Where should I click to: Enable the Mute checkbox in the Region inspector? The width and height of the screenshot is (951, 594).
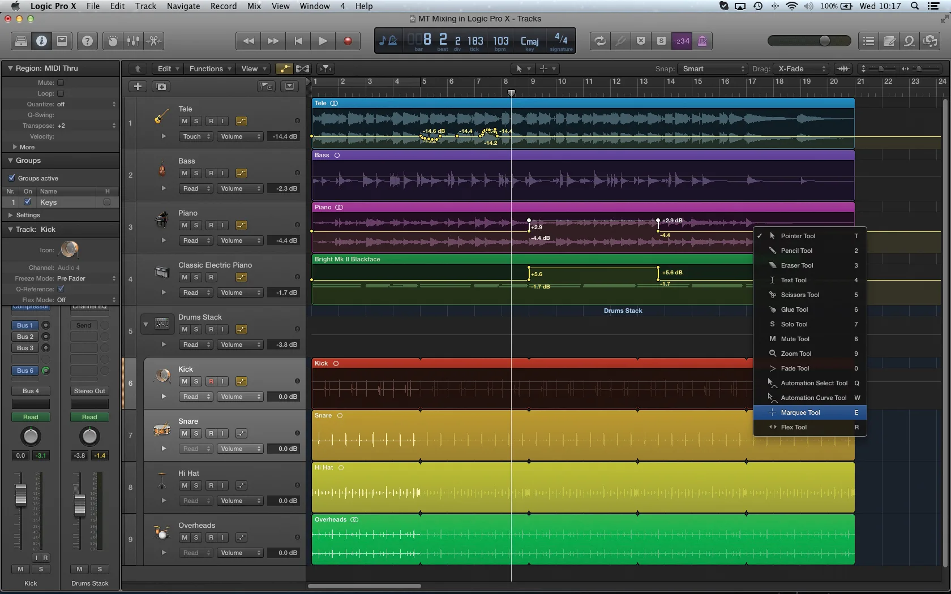point(61,82)
